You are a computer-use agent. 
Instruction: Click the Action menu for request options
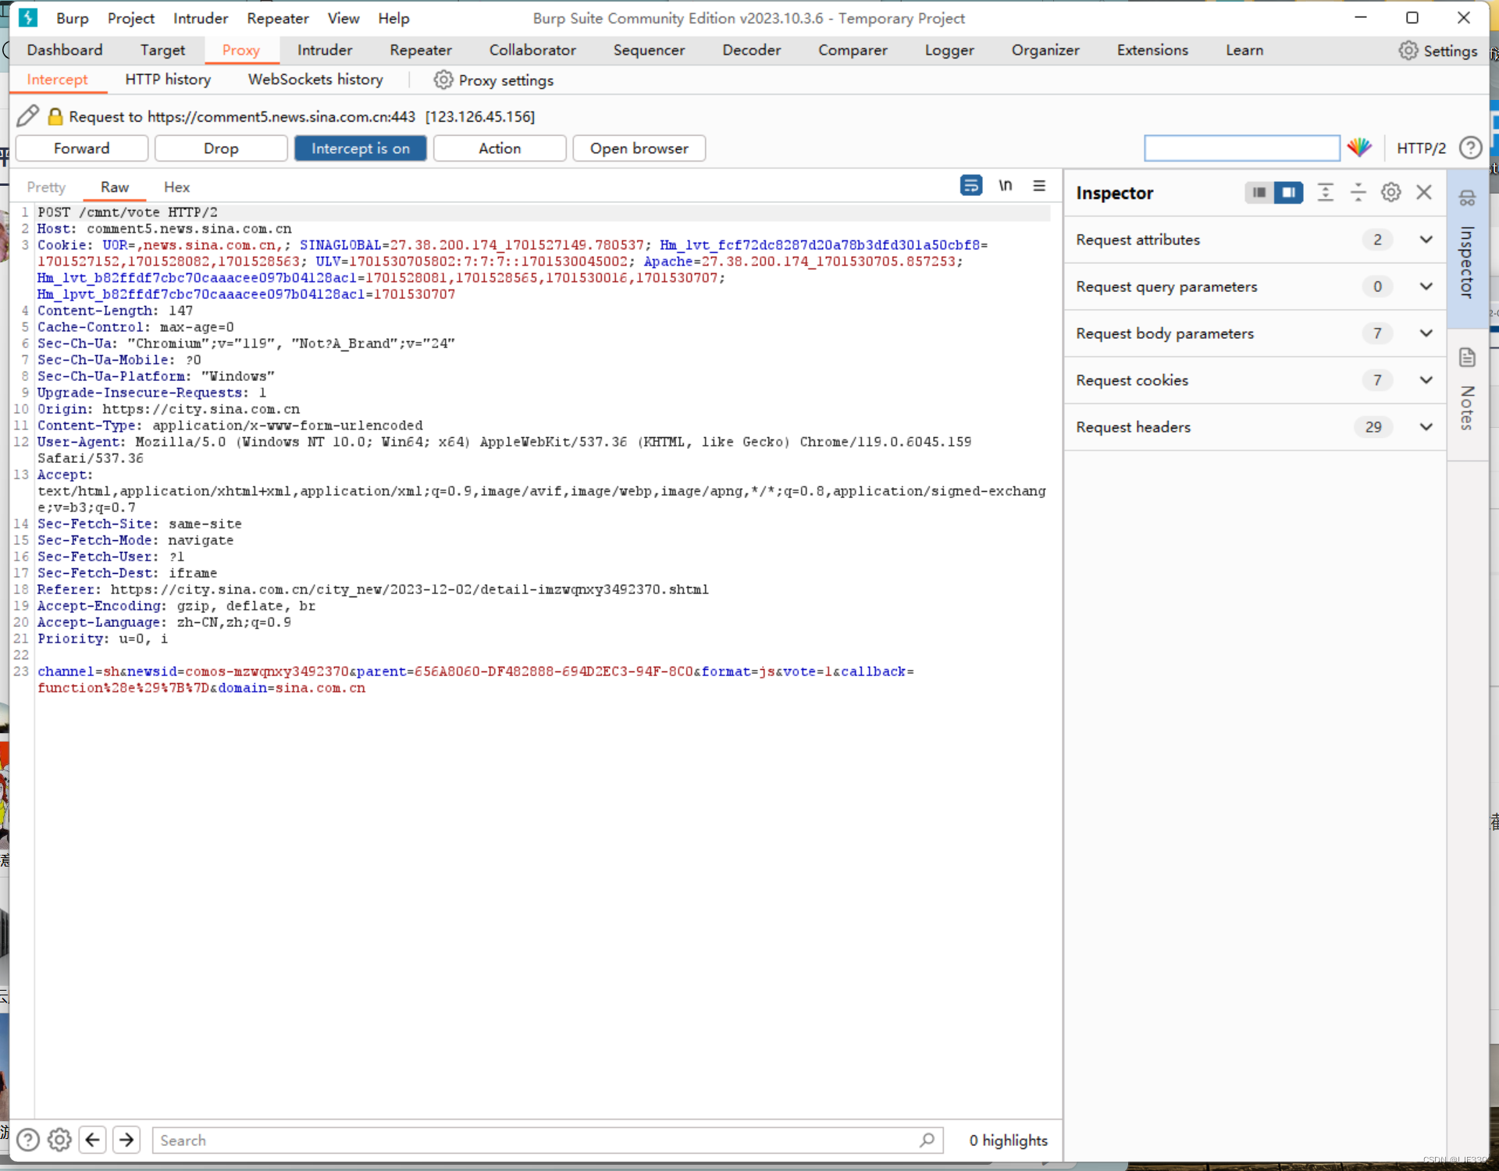tap(499, 148)
